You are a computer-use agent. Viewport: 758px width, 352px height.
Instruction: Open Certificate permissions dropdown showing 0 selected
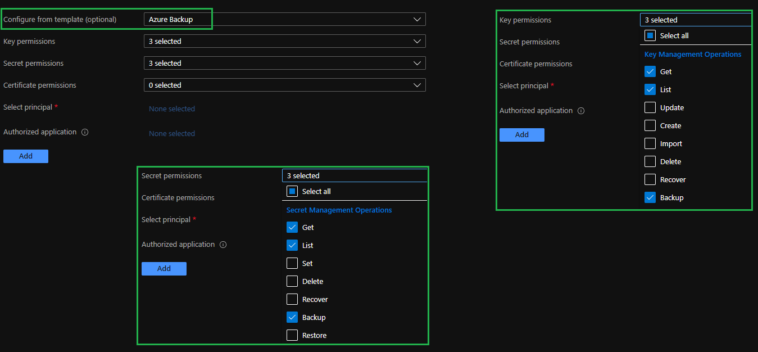[284, 85]
